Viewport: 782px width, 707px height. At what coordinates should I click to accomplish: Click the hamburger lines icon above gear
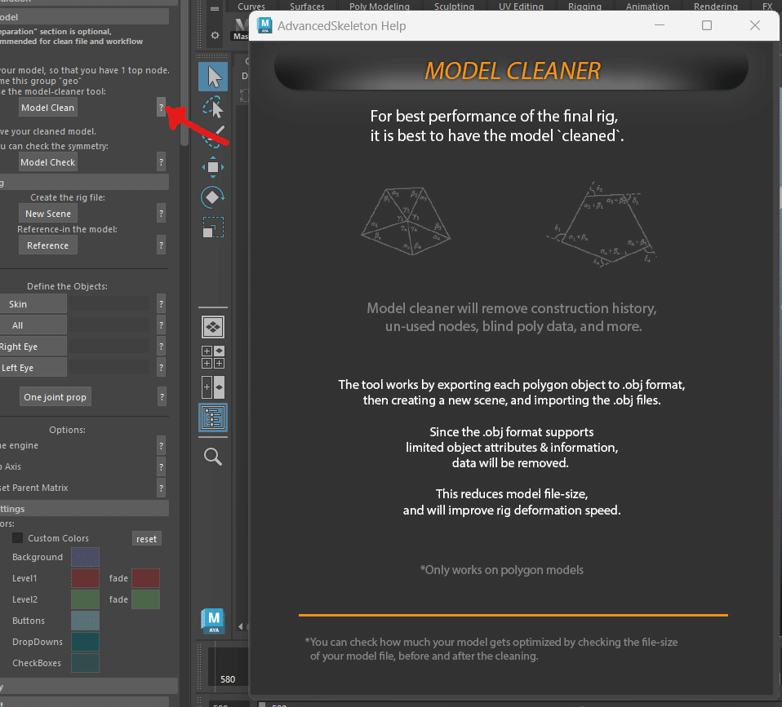coord(215,8)
